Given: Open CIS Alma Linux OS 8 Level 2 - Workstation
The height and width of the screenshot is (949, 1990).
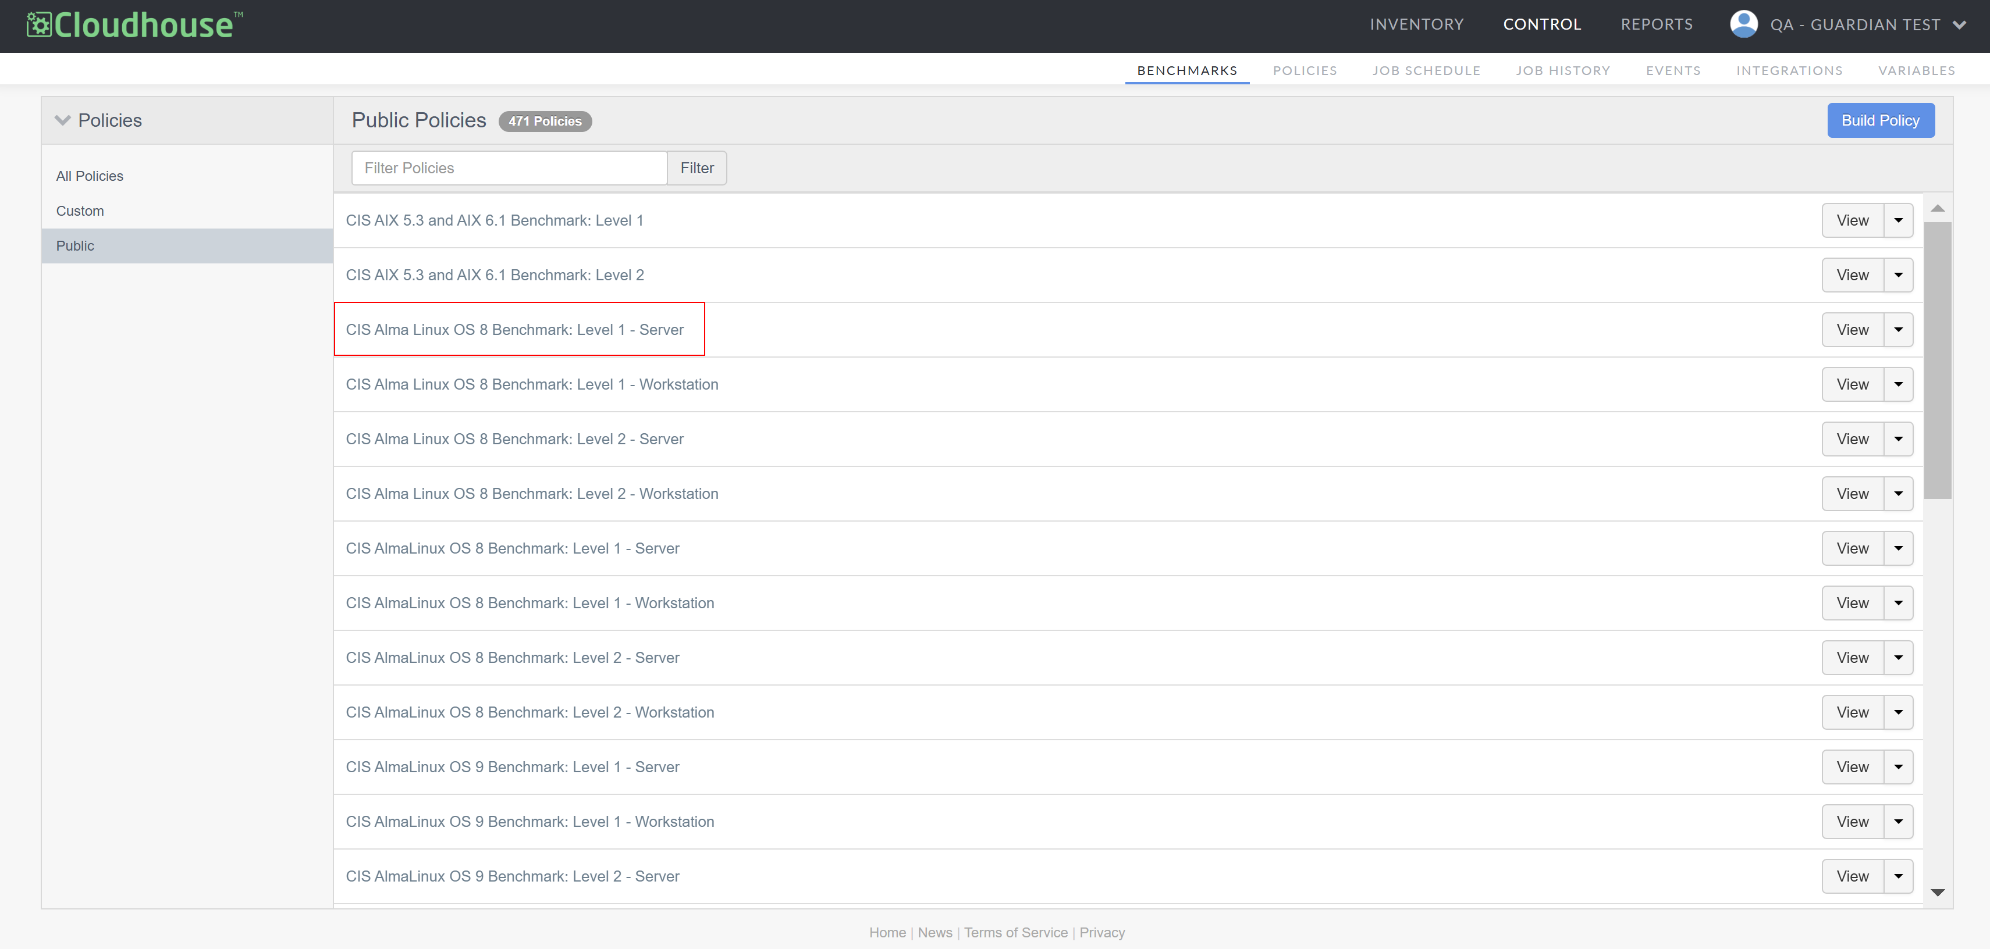Looking at the screenshot, I should click(x=531, y=494).
